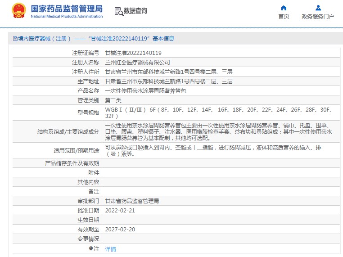Select 兰州红会医疗器械有限公司 registrant name

(137, 62)
